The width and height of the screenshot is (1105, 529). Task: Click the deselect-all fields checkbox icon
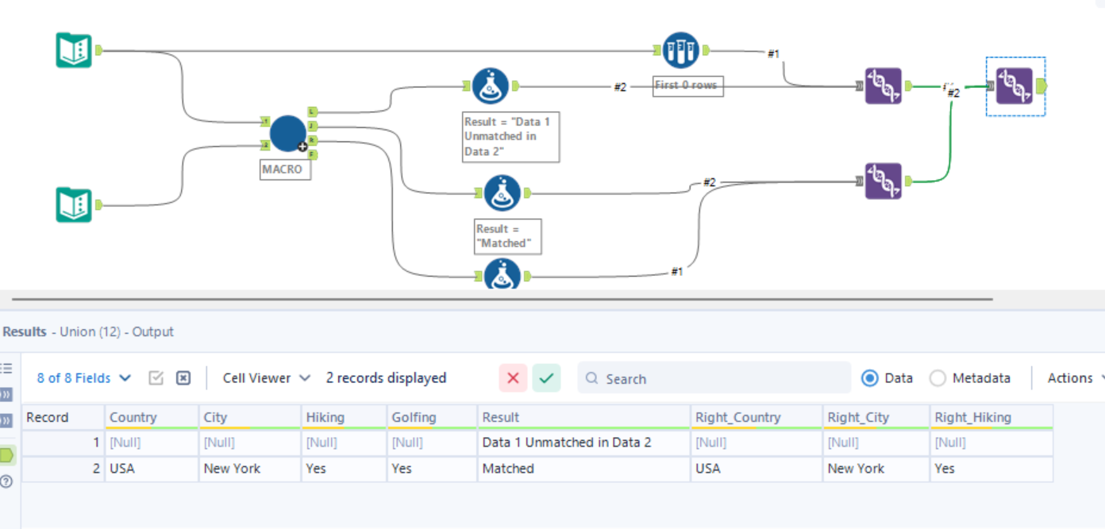point(183,378)
